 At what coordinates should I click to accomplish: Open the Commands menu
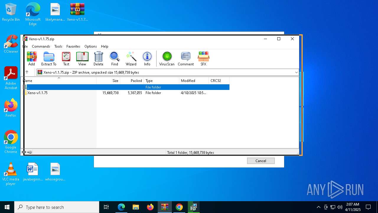click(x=41, y=46)
